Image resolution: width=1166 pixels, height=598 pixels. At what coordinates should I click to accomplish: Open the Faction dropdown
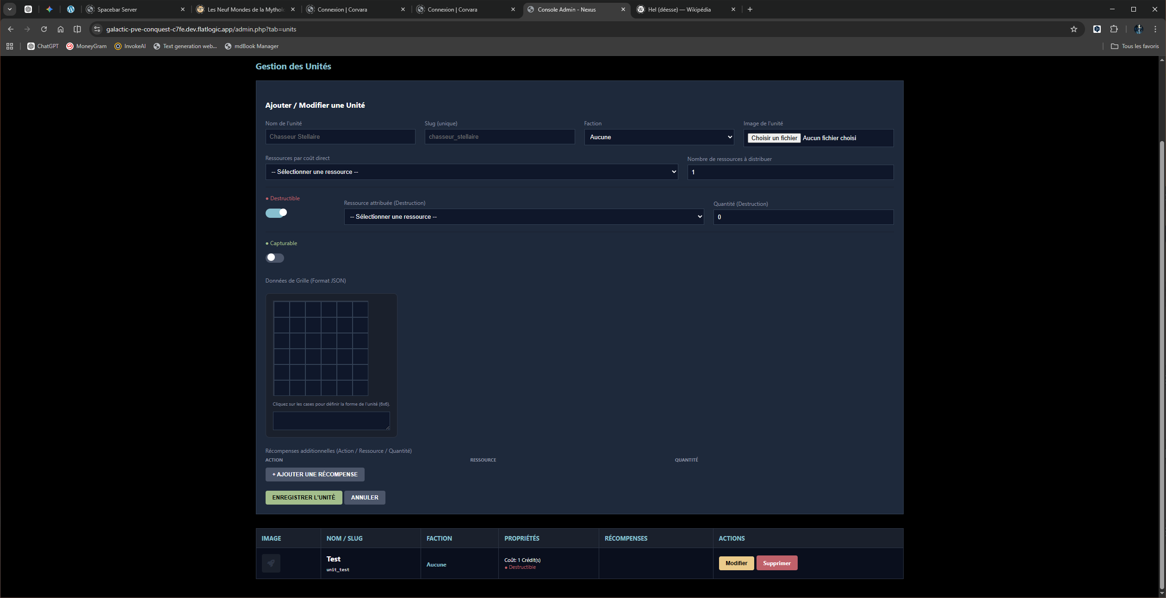tap(659, 137)
